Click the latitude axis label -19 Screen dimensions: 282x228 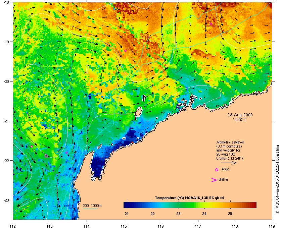pyautogui.click(x=6, y=42)
